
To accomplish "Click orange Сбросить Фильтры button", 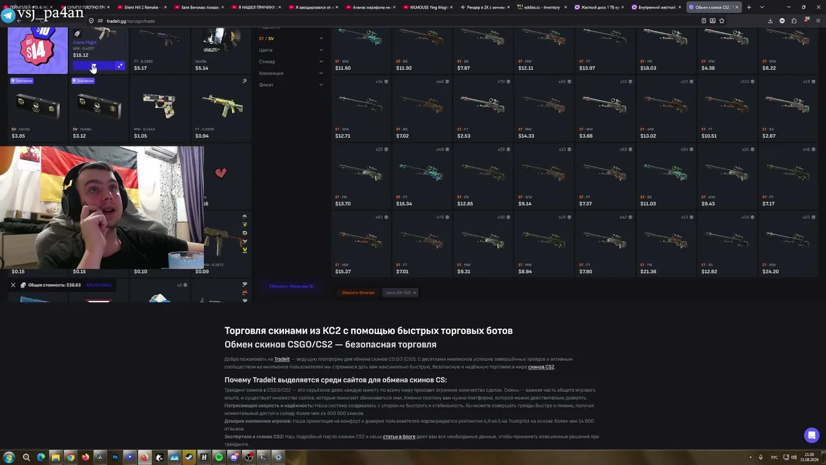I will [358, 293].
